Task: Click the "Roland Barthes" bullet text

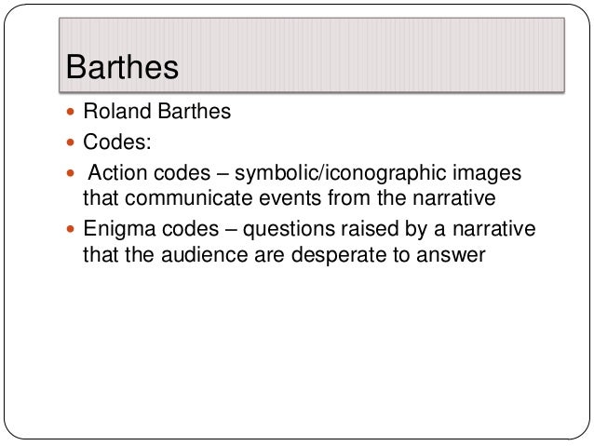Action: [156, 111]
